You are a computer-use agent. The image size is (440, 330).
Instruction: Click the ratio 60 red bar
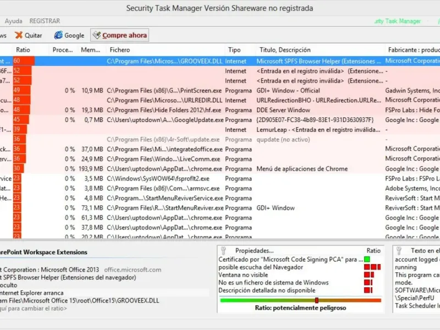tap(24, 61)
